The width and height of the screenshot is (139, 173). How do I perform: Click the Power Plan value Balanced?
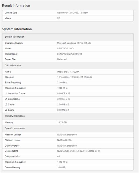coord(62,59)
